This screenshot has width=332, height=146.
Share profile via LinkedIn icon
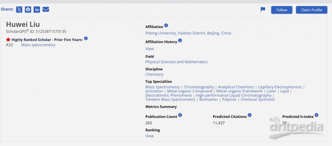point(37,10)
